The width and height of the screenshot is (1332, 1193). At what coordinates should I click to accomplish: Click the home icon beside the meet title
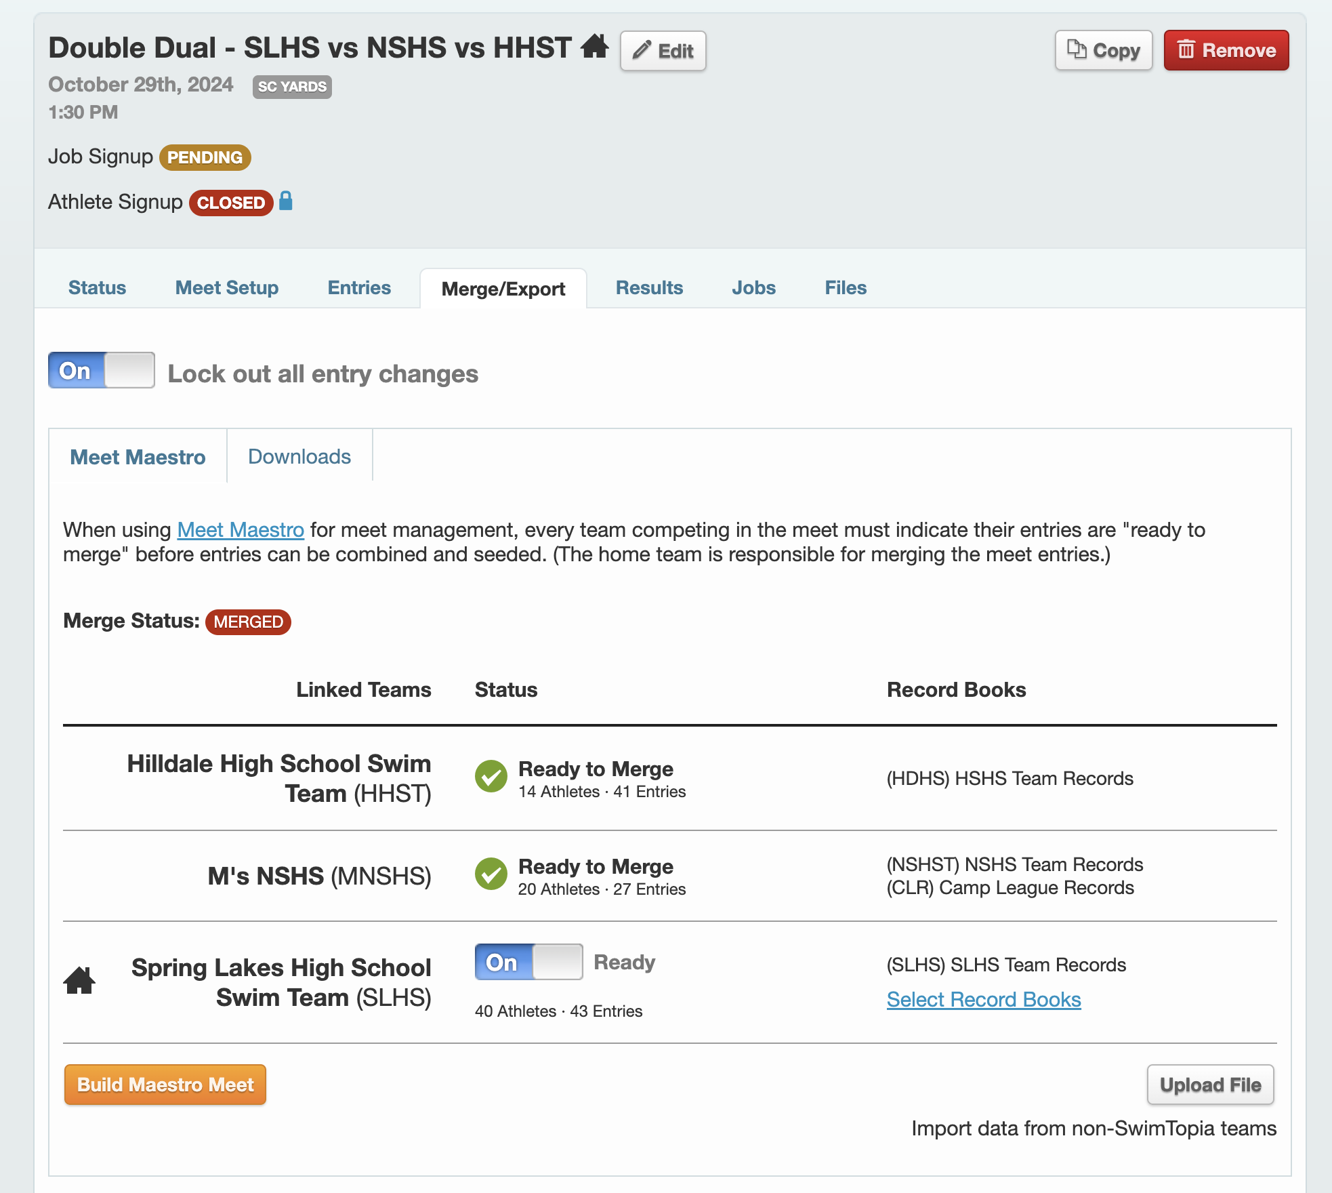coord(595,47)
